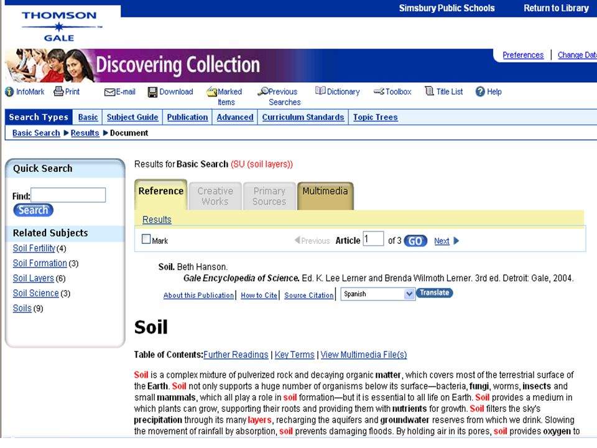Click Results link under Reference tab
The height and width of the screenshot is (448, 597).
pyautogui.click(x=157, y=220)
